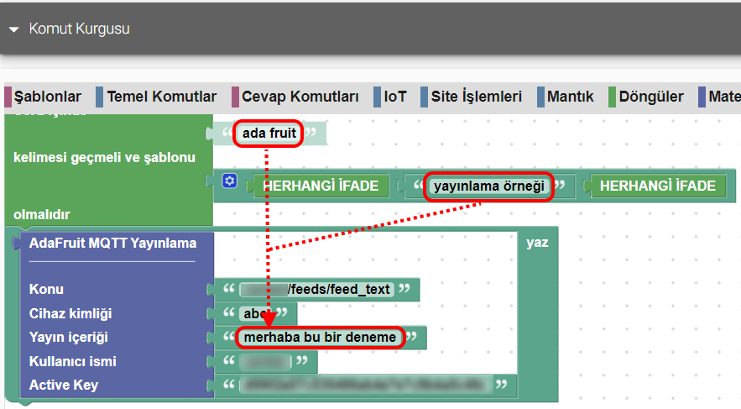Edit the 'yayınlama örneği' text field
Image resolution: width=741 pixels, height=409 pixels.
pos(488,186)
